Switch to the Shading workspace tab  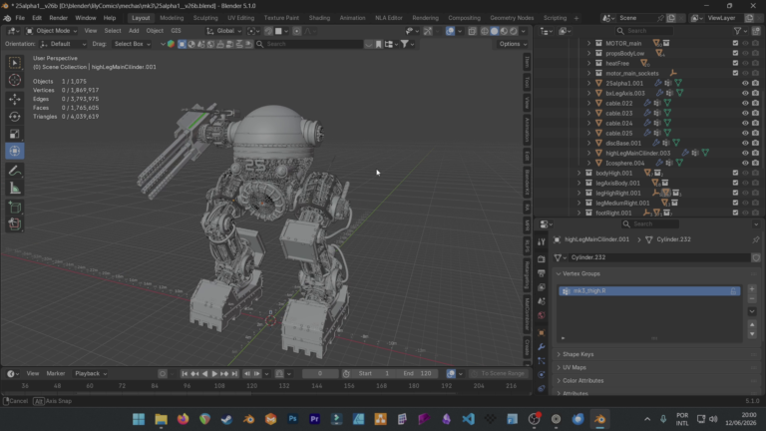319,18
